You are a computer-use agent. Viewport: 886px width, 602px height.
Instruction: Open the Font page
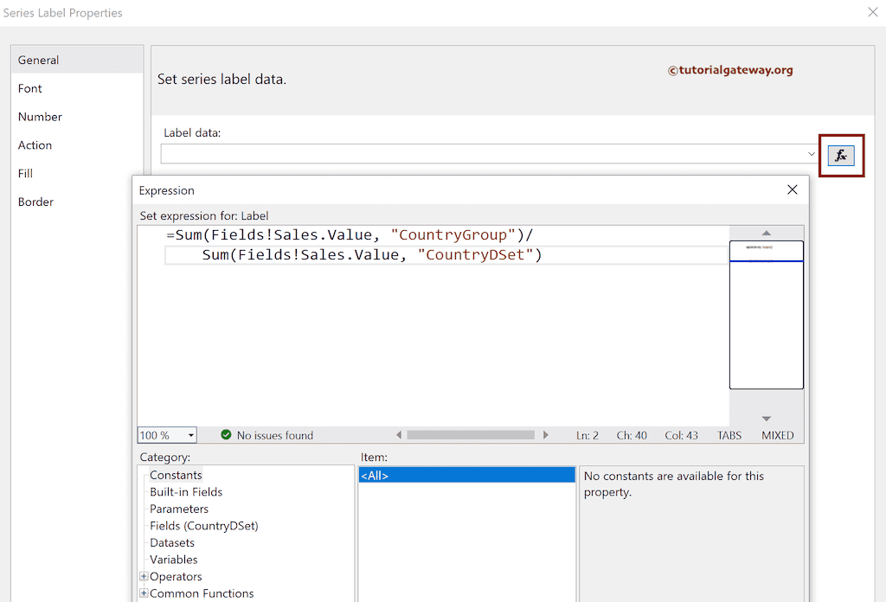pos(30,88)
